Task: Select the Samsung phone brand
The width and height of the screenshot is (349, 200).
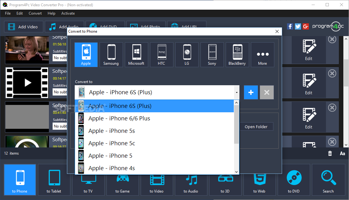Action: coord(111,55)
